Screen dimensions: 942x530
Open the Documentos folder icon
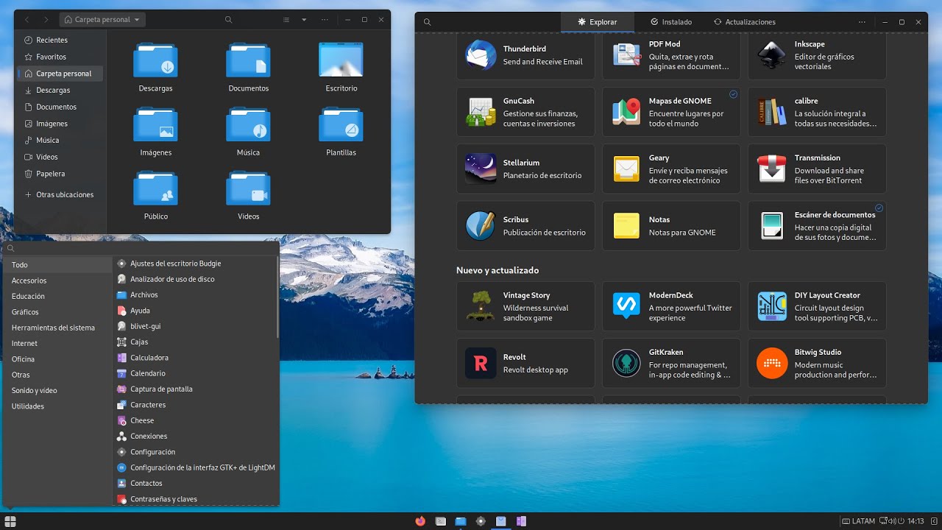(x=248, y=60)
